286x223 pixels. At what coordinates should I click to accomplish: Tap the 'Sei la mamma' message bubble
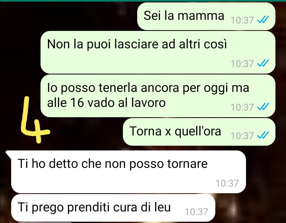[x=206, y=16]
